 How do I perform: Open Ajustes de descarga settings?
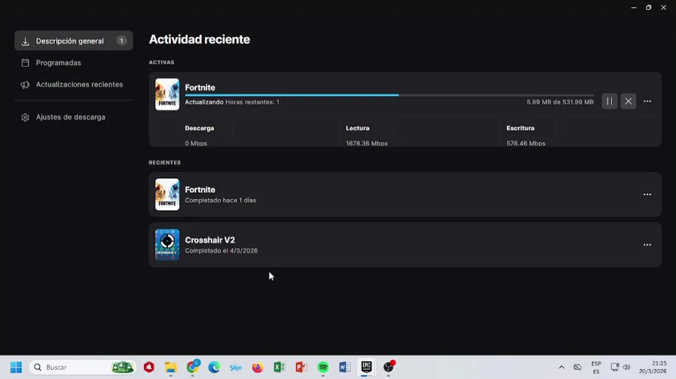point(70,117)
